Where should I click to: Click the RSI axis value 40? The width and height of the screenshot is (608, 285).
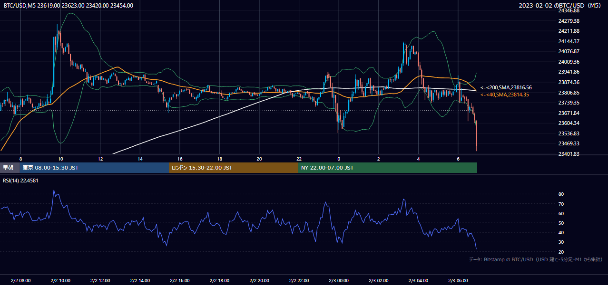click(561, 232)
